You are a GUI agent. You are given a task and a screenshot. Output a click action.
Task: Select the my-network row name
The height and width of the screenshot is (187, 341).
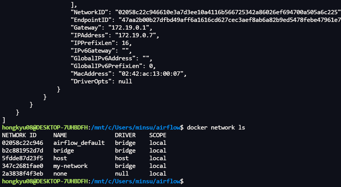tap(70, 166)
